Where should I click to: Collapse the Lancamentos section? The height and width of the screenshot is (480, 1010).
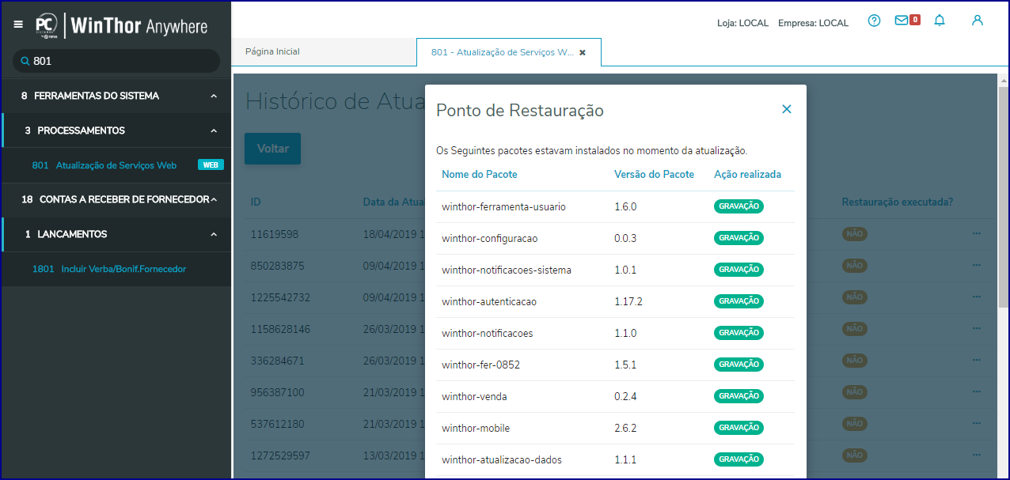[x=214, y=234]
